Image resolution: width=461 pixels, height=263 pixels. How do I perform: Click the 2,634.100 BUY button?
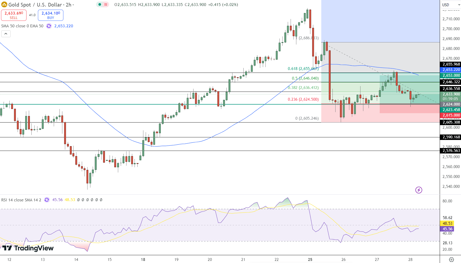pos(51,15)
